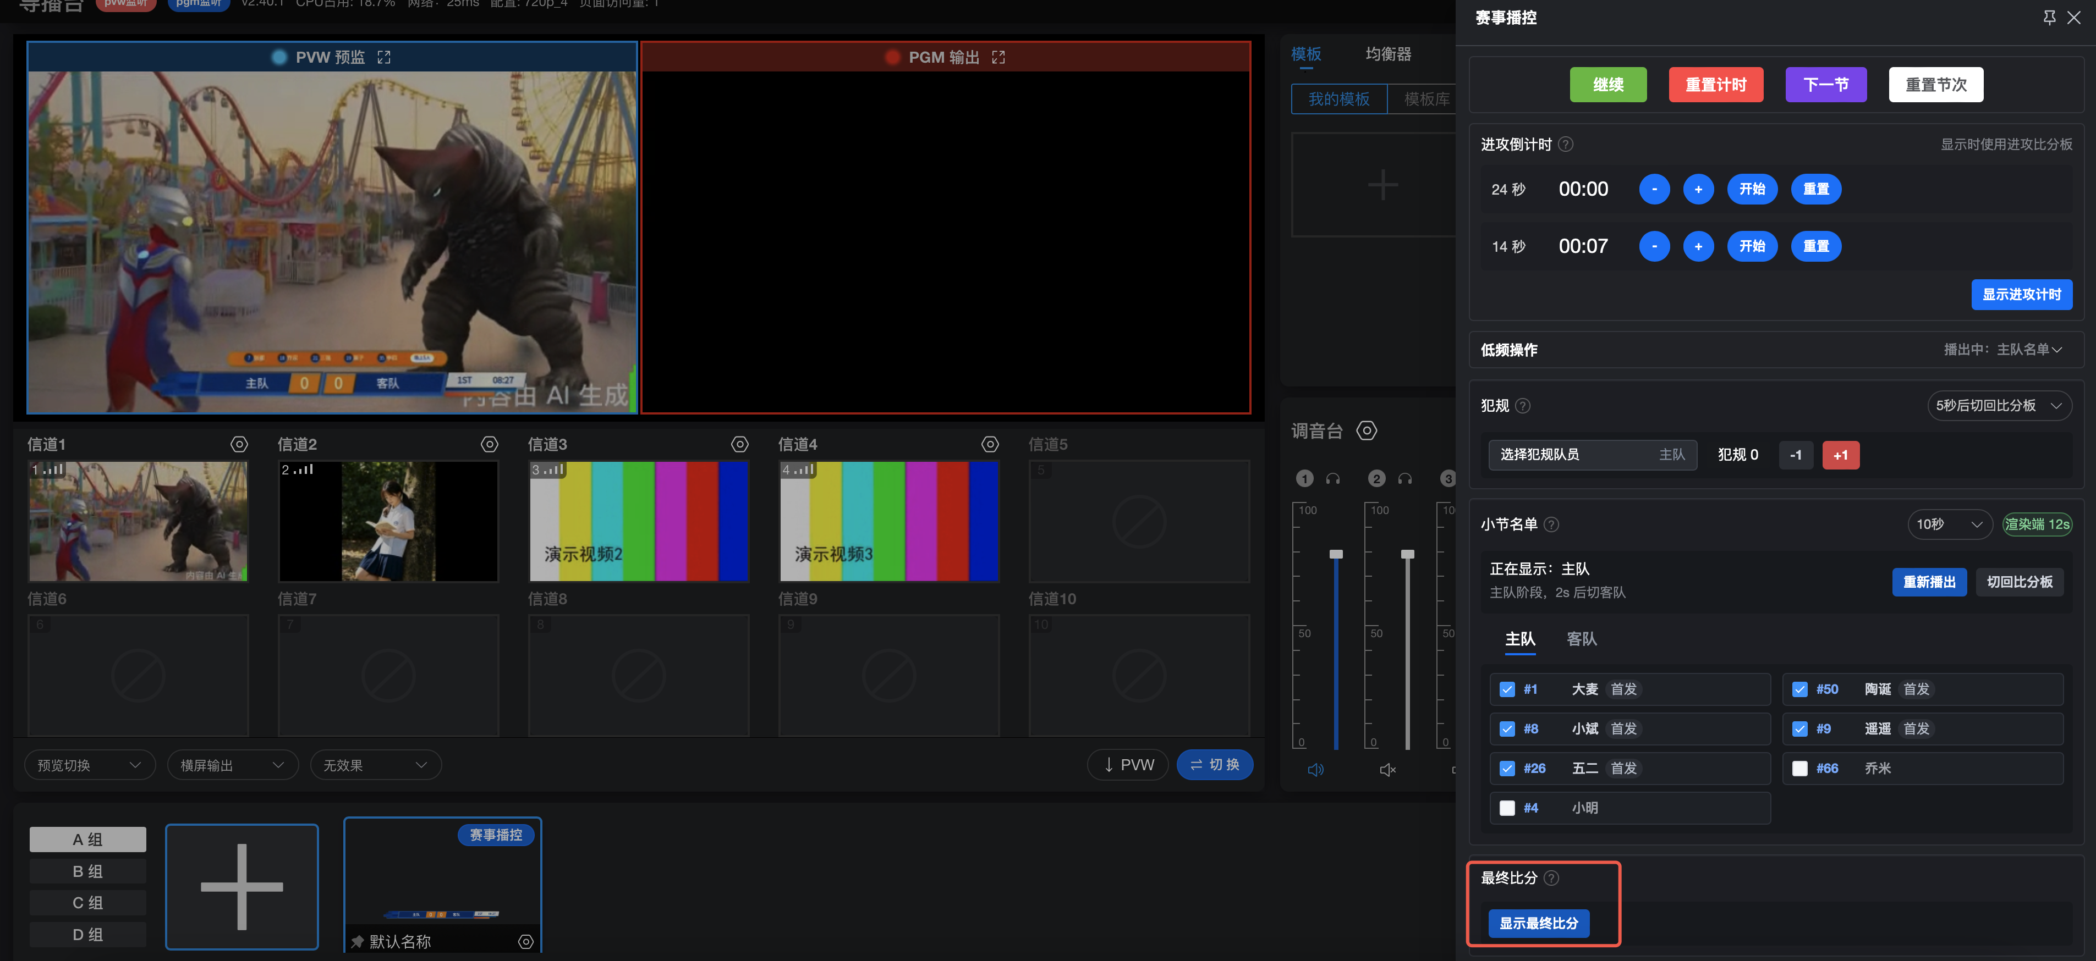Open the 预览切换 dropdown

point(90,765)
